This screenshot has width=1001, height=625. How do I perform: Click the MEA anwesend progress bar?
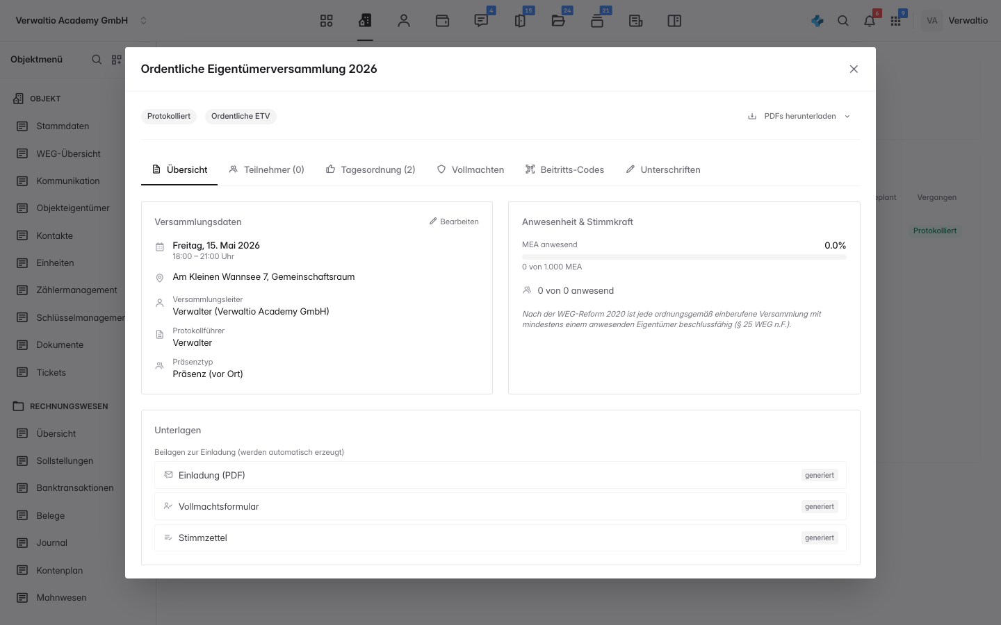point(684,257)
